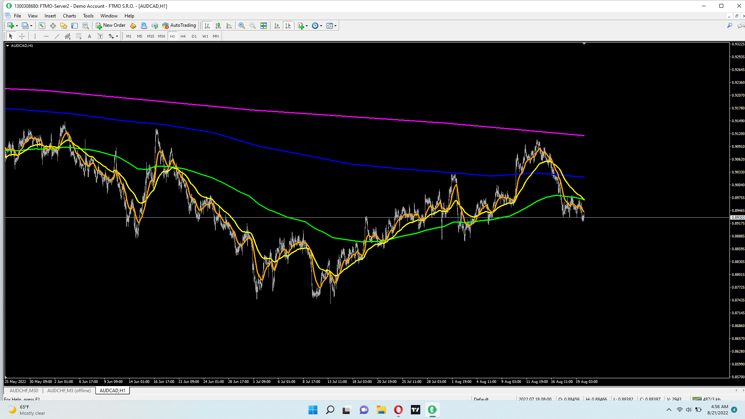Screen dimensions: 745x419
Task: Expand the Templates dropdown arrow
Action: pos(335,26)
